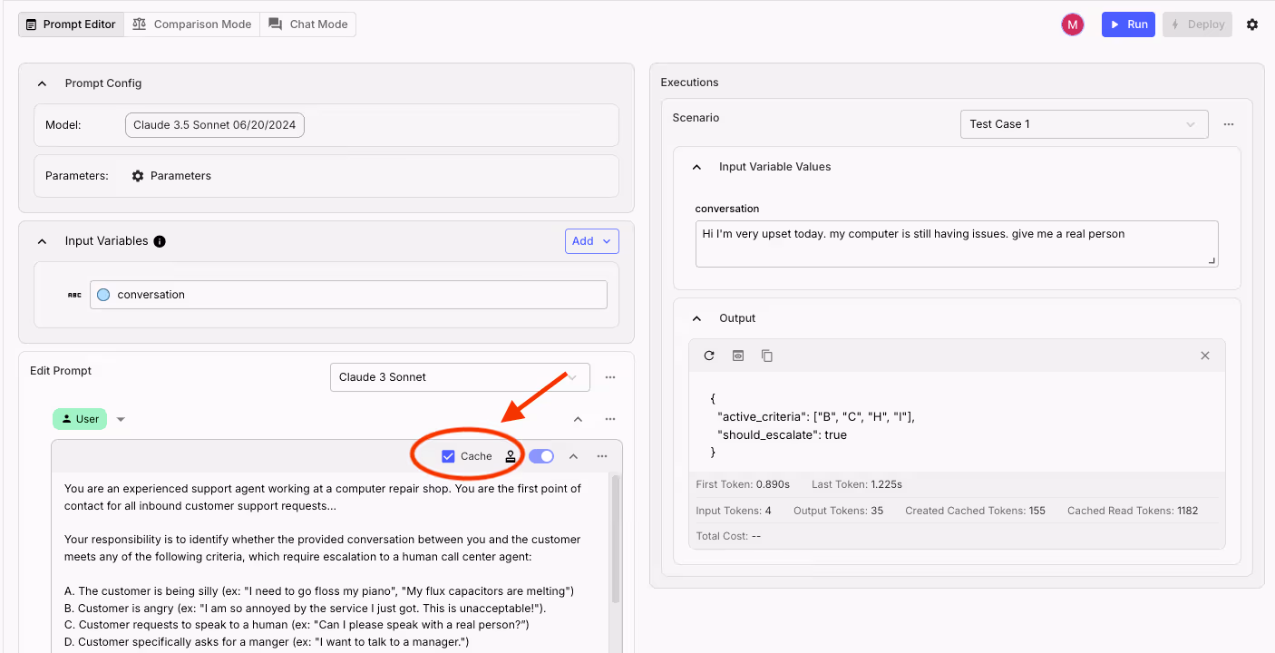
Task: Open the User role dropdown arrow
Action: pyautogui.click(x=121, y=419)
